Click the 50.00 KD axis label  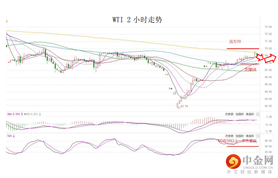[268, 146]
